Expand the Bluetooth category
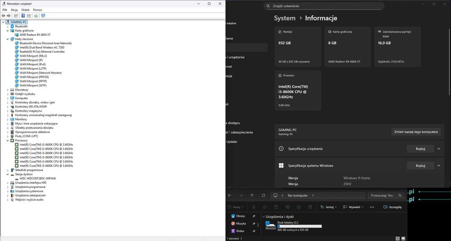451x241 pixels. tap(8, 27)
